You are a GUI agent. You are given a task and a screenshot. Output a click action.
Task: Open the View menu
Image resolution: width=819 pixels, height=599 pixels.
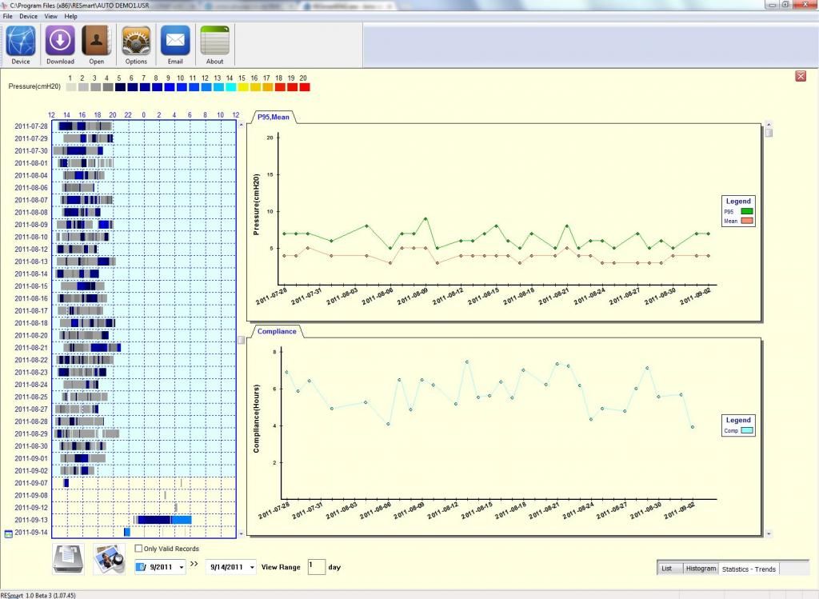[x=50, y=16]
